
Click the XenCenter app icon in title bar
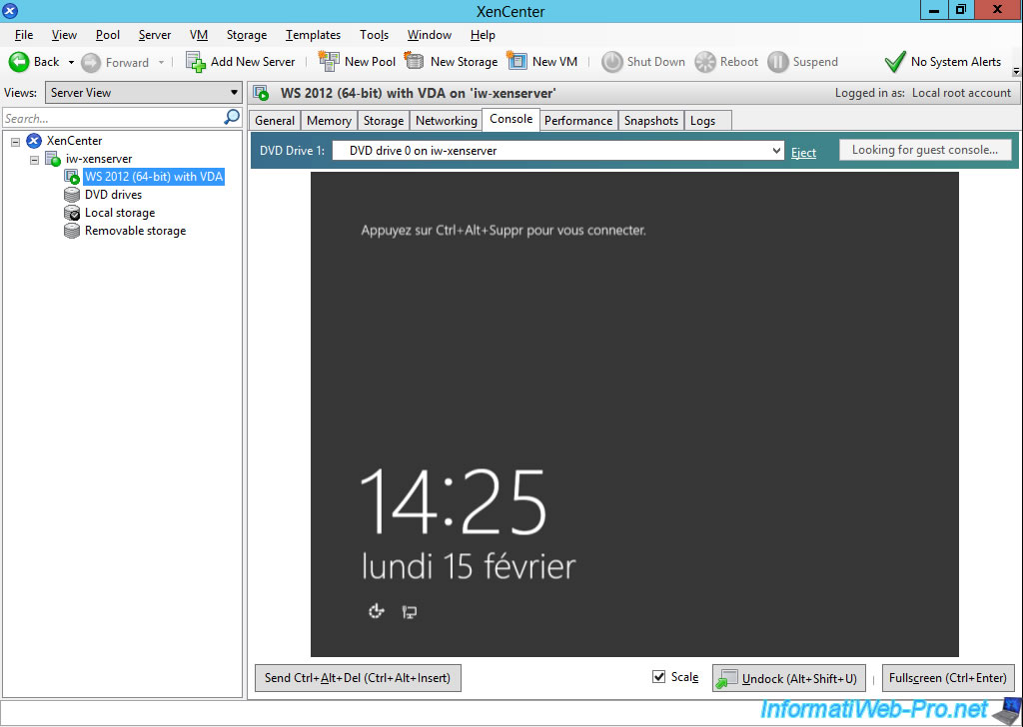(x=10, y=10)
